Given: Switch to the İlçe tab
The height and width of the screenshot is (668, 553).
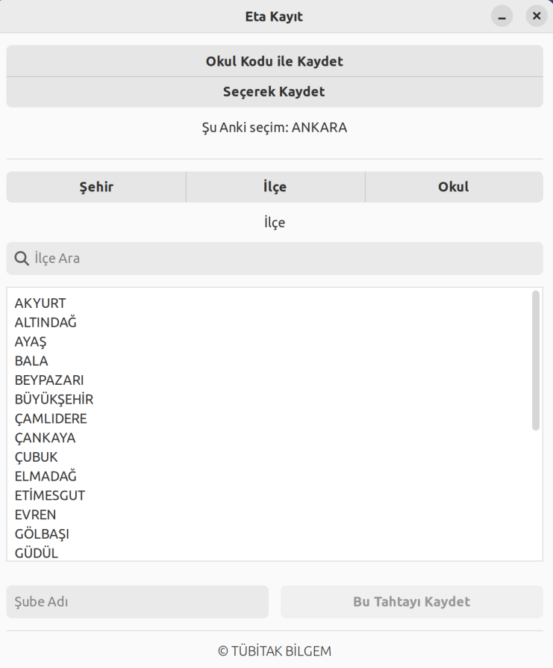Looking at the screenshot, I should point(275,187).
